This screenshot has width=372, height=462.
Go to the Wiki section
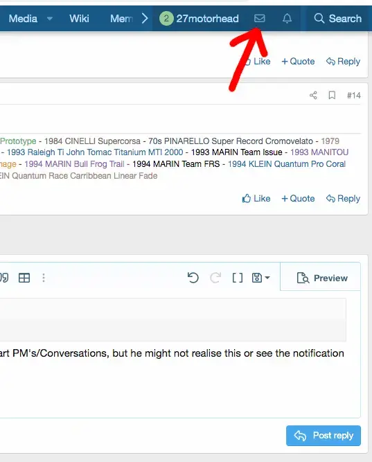pos(79,19)
